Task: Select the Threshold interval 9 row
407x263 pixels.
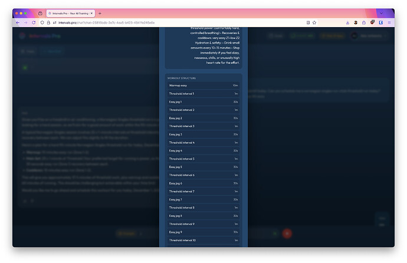Action: (x=203, y=224)
